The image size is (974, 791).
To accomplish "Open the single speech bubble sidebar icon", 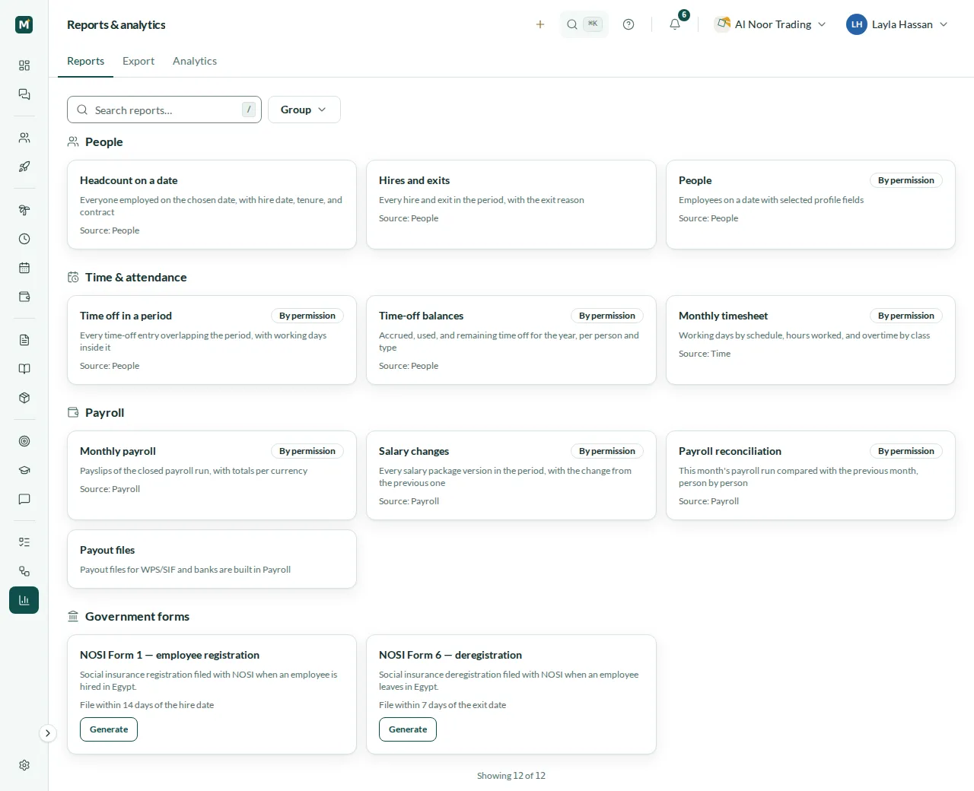I will pos(24,499).
